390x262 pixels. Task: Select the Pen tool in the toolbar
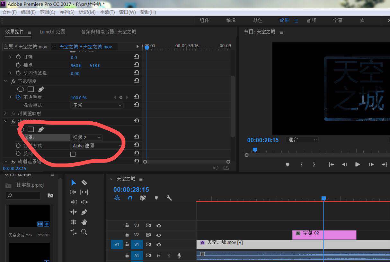84,212
